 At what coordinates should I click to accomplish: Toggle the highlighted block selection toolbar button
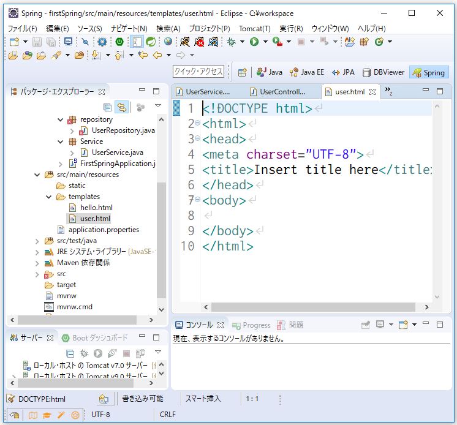(137, 42)
